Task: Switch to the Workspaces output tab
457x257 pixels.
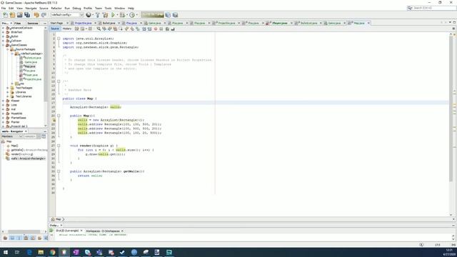Action: 103,231
